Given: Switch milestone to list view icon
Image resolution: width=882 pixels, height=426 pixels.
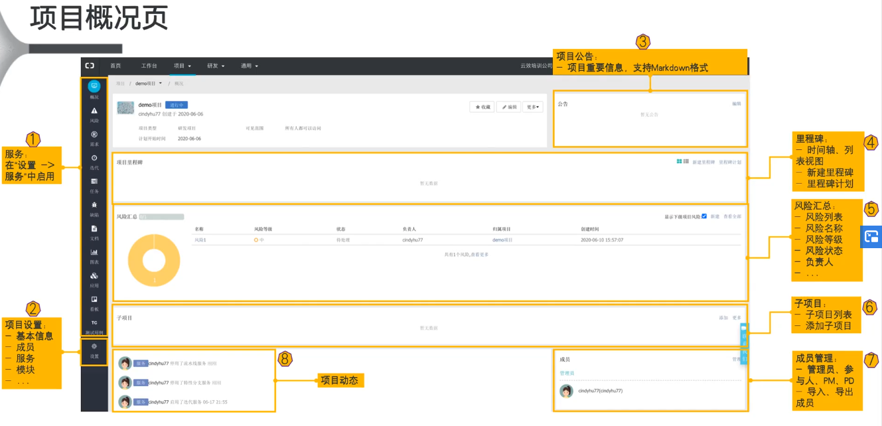Looking at the screenshot, I should (686, 161).
